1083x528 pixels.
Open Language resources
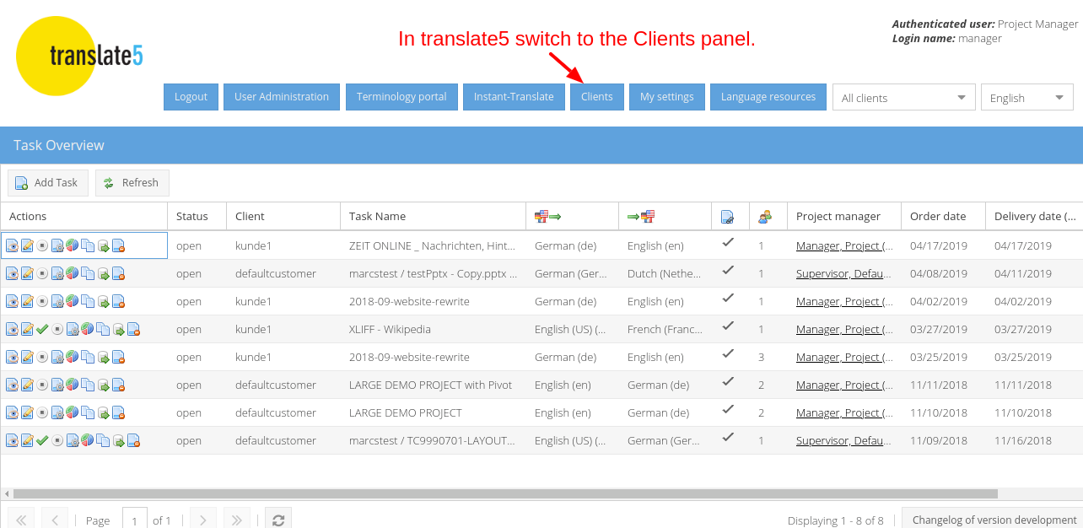pos(768,97)
